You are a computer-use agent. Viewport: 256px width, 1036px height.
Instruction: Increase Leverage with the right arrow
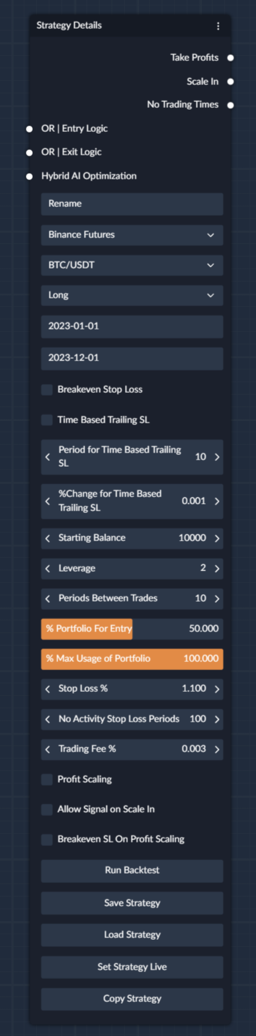(x=217, y=568)
